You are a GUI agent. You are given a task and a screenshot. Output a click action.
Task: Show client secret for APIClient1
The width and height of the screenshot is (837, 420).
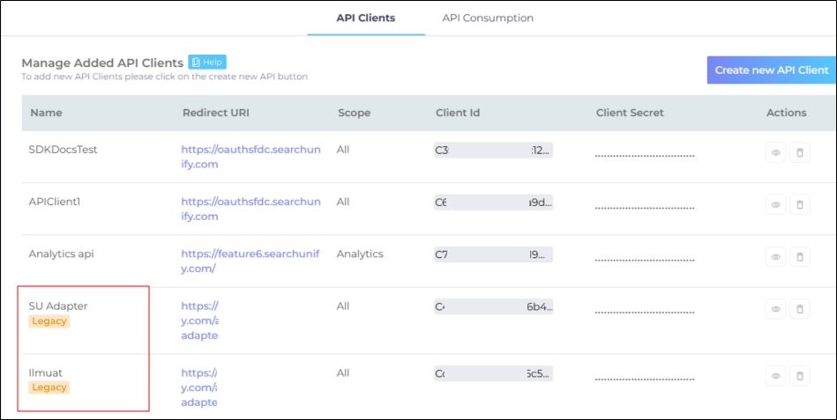[x=776, y=205]
